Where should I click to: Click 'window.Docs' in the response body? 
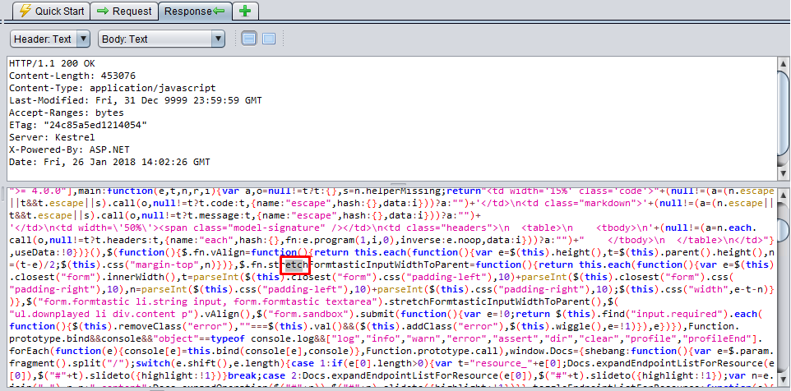542,351
